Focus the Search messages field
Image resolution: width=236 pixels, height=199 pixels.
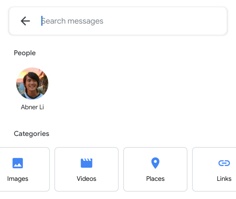click(132, 21)
